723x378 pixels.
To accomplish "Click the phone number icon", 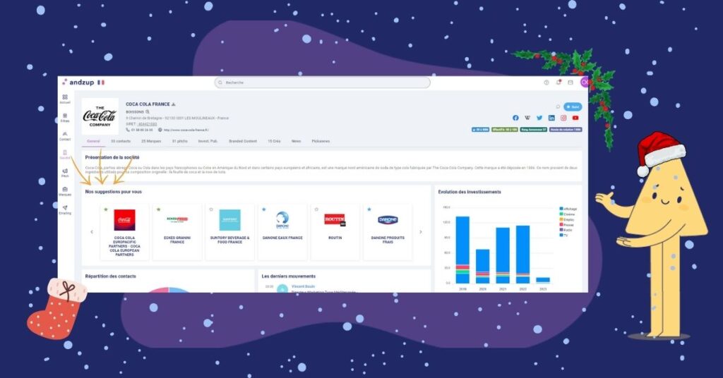I will (128, 130).
